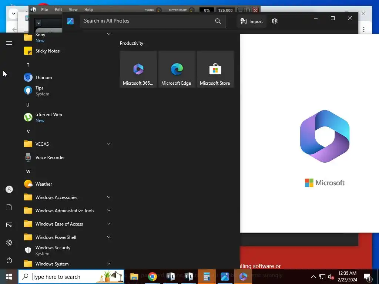
Task: Jump to the letter V section header
Action: coord(28,132)
